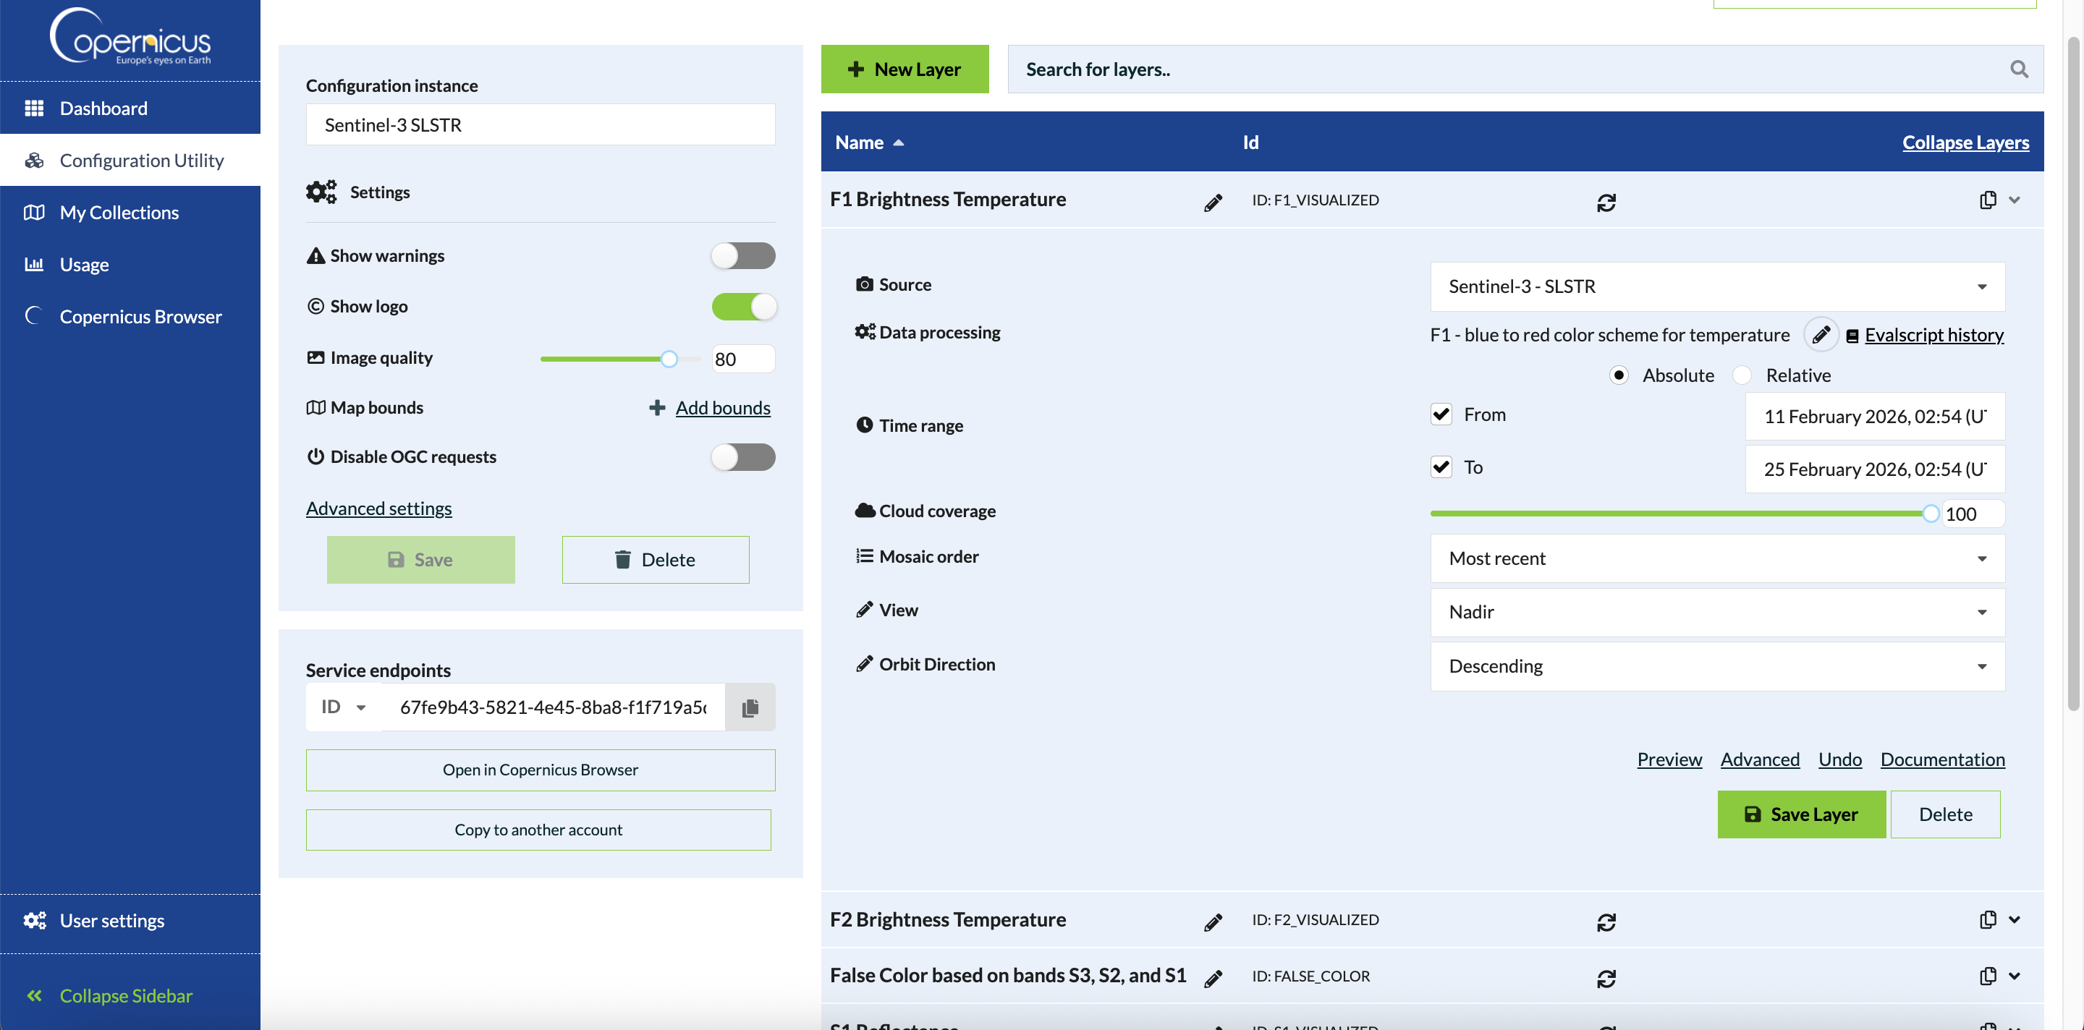Select the Relative time range option
This screenshot has height=1030, width=2084.
point(1742,375)
